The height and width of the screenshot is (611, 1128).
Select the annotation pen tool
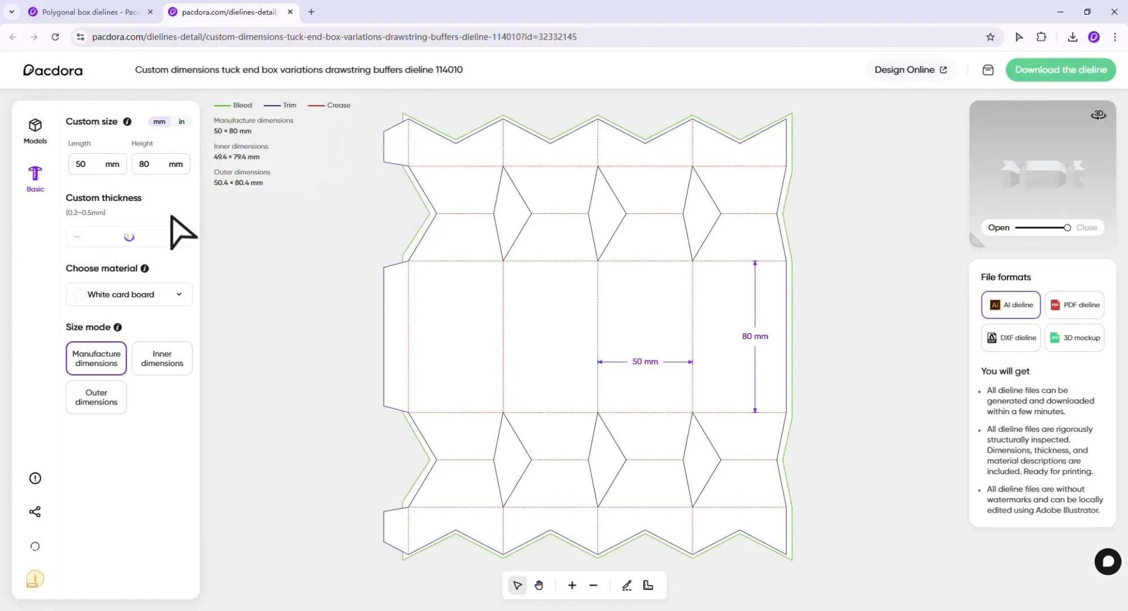pos(626,585)
